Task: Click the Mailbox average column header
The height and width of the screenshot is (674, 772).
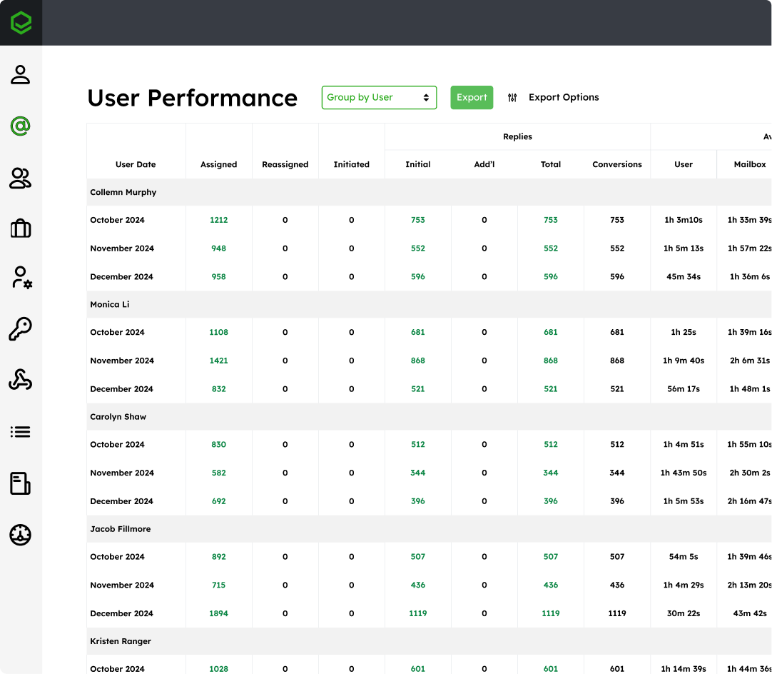Action: tap(750, 164)
